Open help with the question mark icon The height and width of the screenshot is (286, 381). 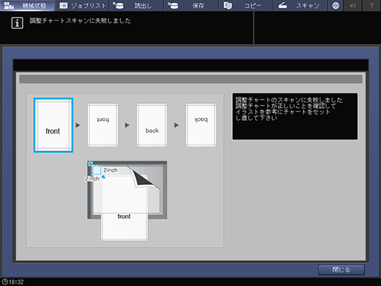pyautogui.click(x=371, y=5)
